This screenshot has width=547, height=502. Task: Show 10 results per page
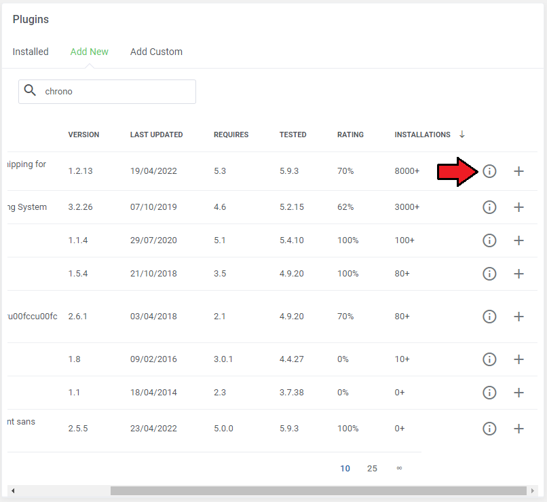coord(345,469)
